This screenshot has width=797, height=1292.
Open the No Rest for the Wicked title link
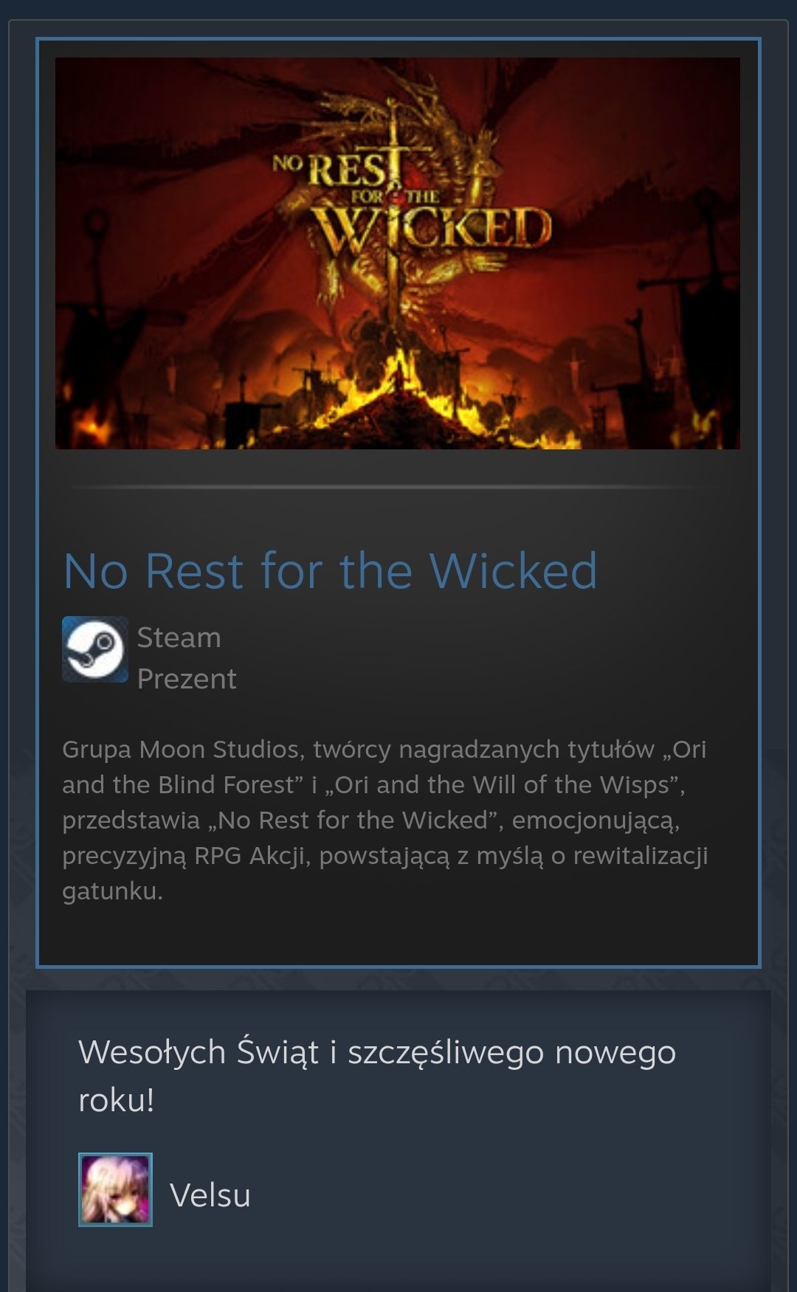pyautogui.click(x=330, y=571)
